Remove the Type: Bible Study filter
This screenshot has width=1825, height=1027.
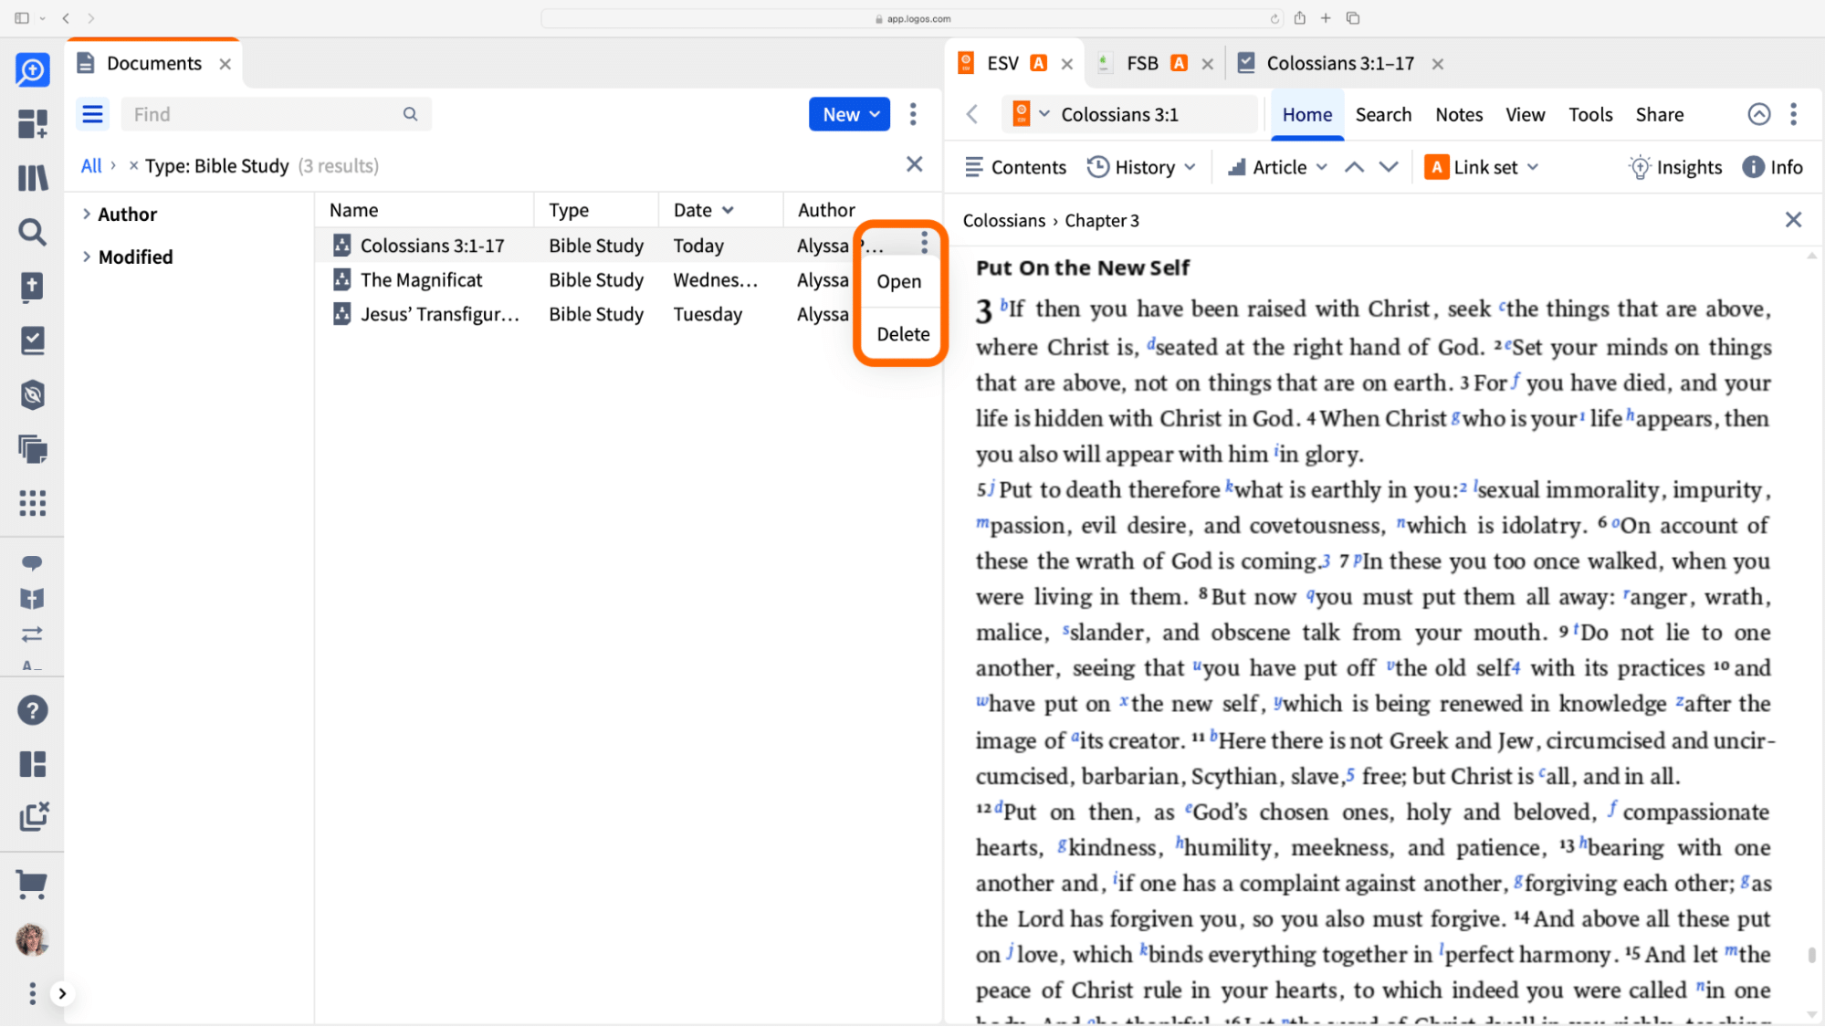(x=133, y=165)
